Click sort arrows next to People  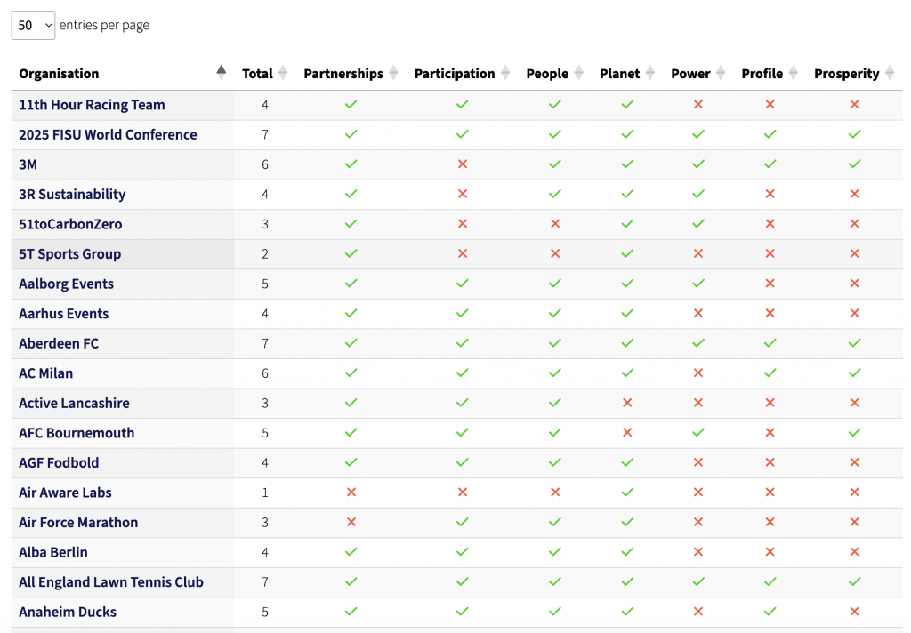[578, 73]
